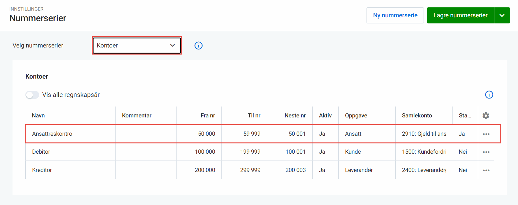Click Lagre nummerserier button

460,15
